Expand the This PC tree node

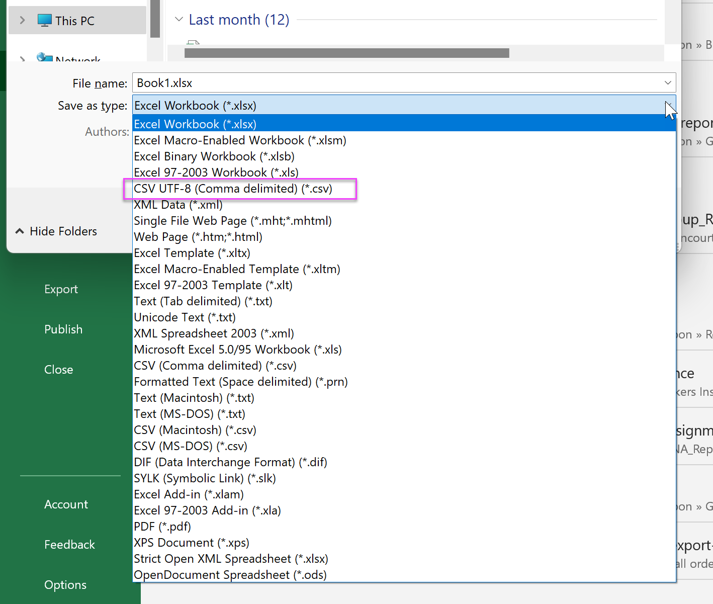22,21
